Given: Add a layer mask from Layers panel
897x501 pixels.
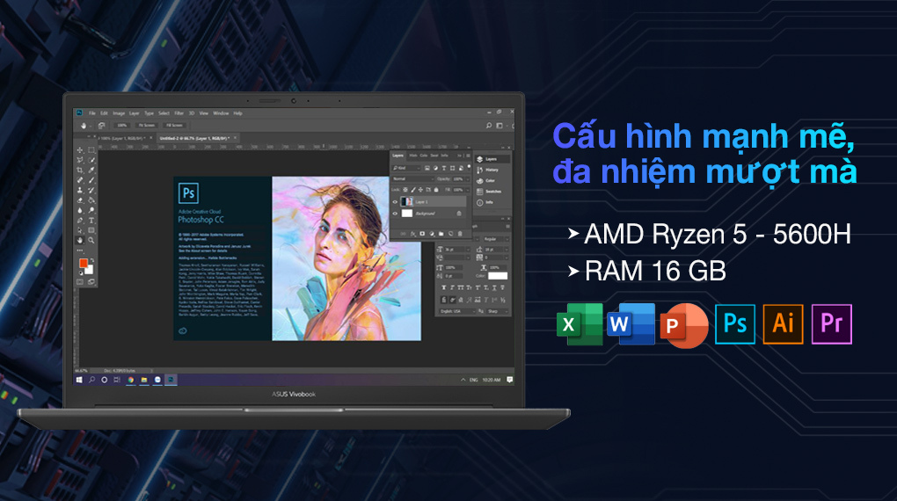Looking at the screenshot, I should (422, 233).
